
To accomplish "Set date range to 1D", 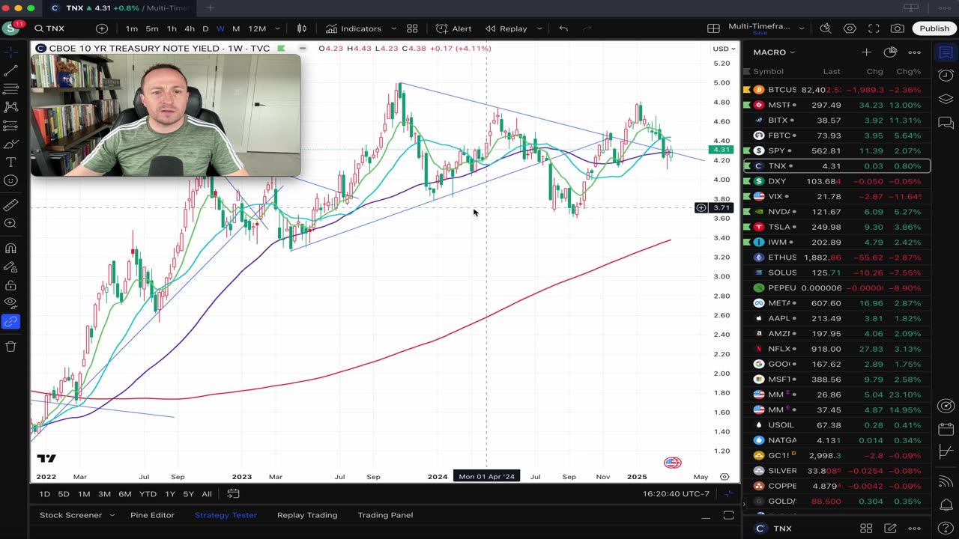I will coord(45,494).
